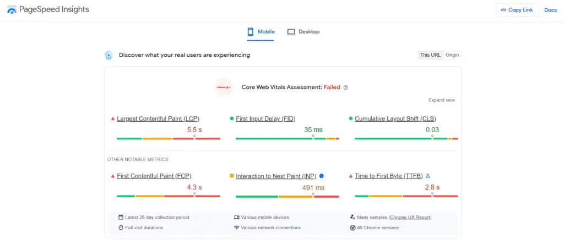Image resolution: width=564 pixels, height=243 pixels.
Task: Click the INP distribution bar
Action: (x=288, y=197)
